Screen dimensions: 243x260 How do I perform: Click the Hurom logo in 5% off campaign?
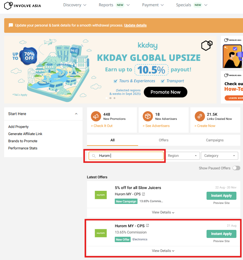click(x=100, y=195)
